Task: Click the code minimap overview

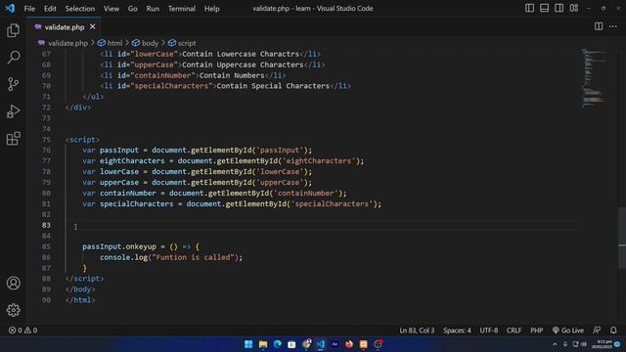Action: [594, 78]
